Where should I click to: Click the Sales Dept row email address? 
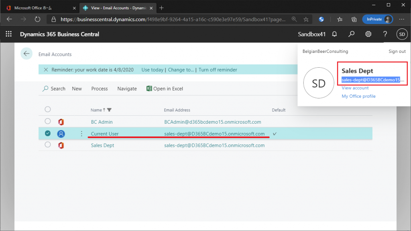click(214, 145)
